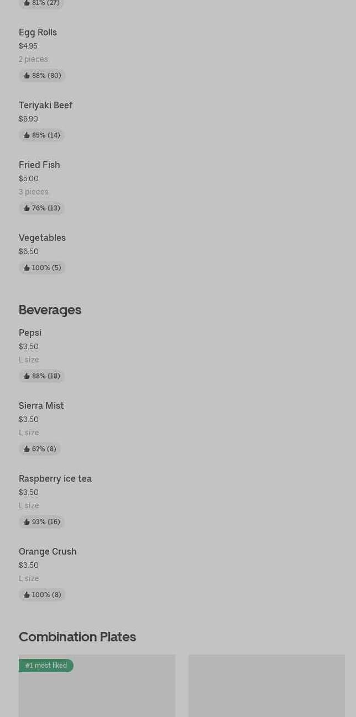Open the #1 most liked combination plate

pyautogui.click(x=97, y=686)
